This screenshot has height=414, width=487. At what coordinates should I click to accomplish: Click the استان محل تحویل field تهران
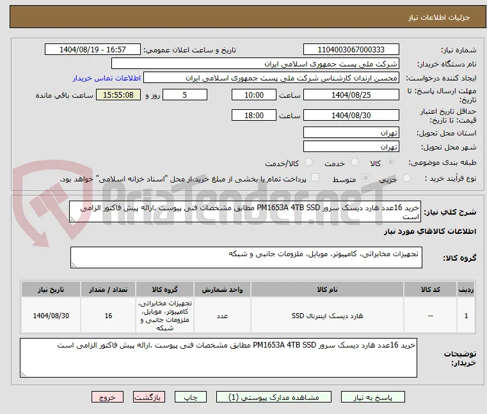click(351, 133)
